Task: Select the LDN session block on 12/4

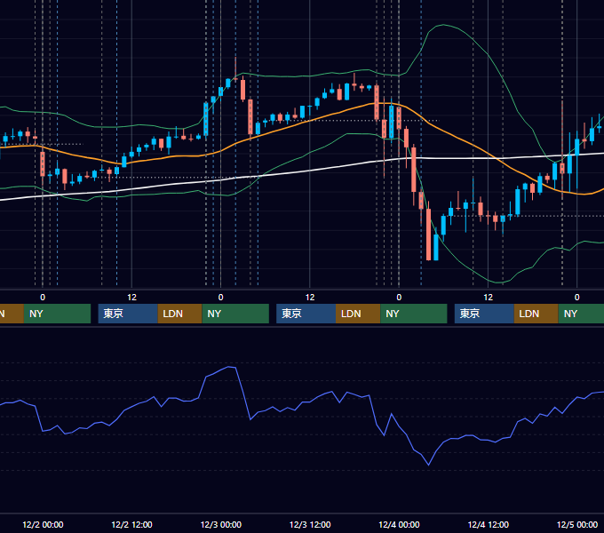Action: click(x=536, y=314)
